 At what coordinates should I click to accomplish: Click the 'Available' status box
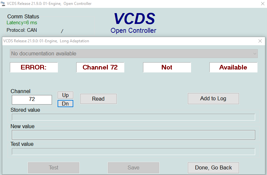[x=233, y=67]
